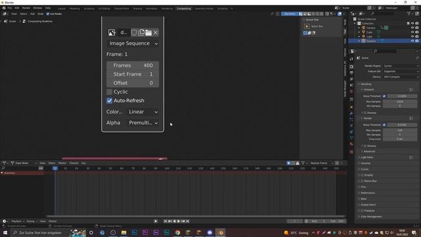
Task: Open the Render menu
Action: (26, 8)
